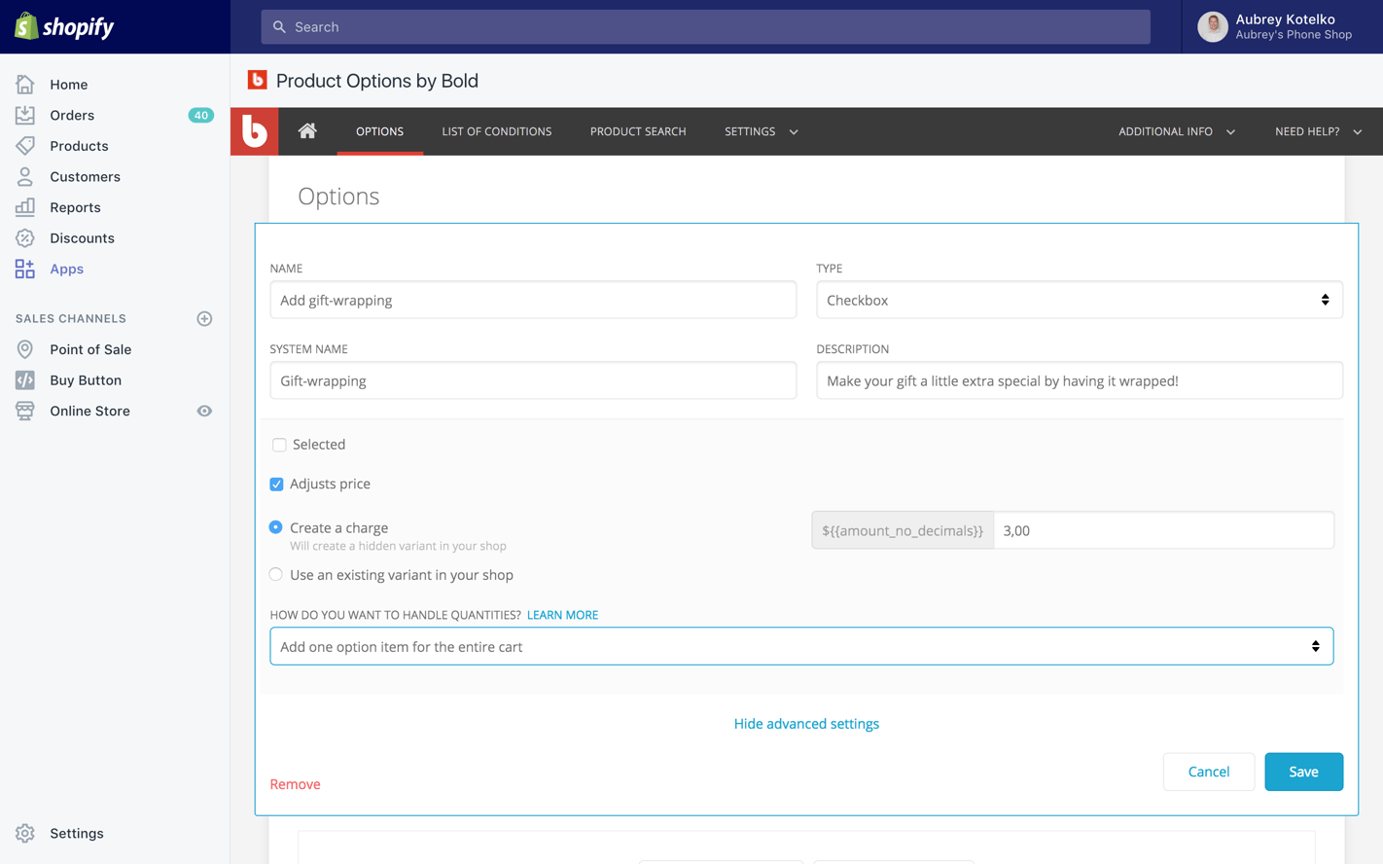Image resolution: width=1383 pixels, height=864 pixels.
Task: View Online Store via eye icon
Action: click(x=204, y=412)
